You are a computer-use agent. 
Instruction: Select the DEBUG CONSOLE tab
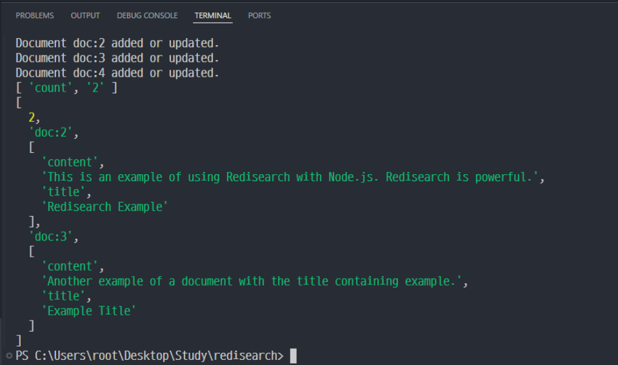click(x=147, y=15)
